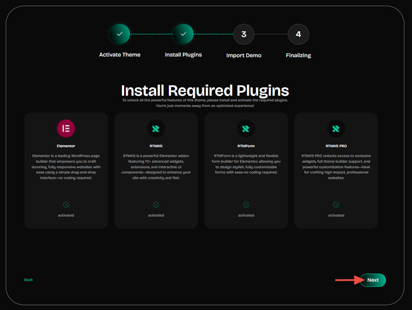Go to the Import Demo step label

(x=244, y=55)
